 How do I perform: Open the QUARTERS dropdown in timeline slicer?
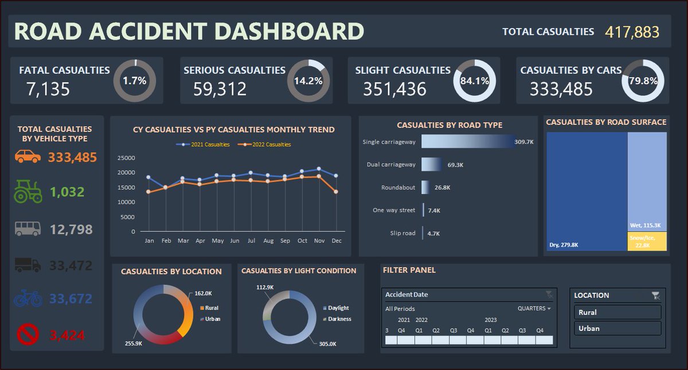(533, 308)
